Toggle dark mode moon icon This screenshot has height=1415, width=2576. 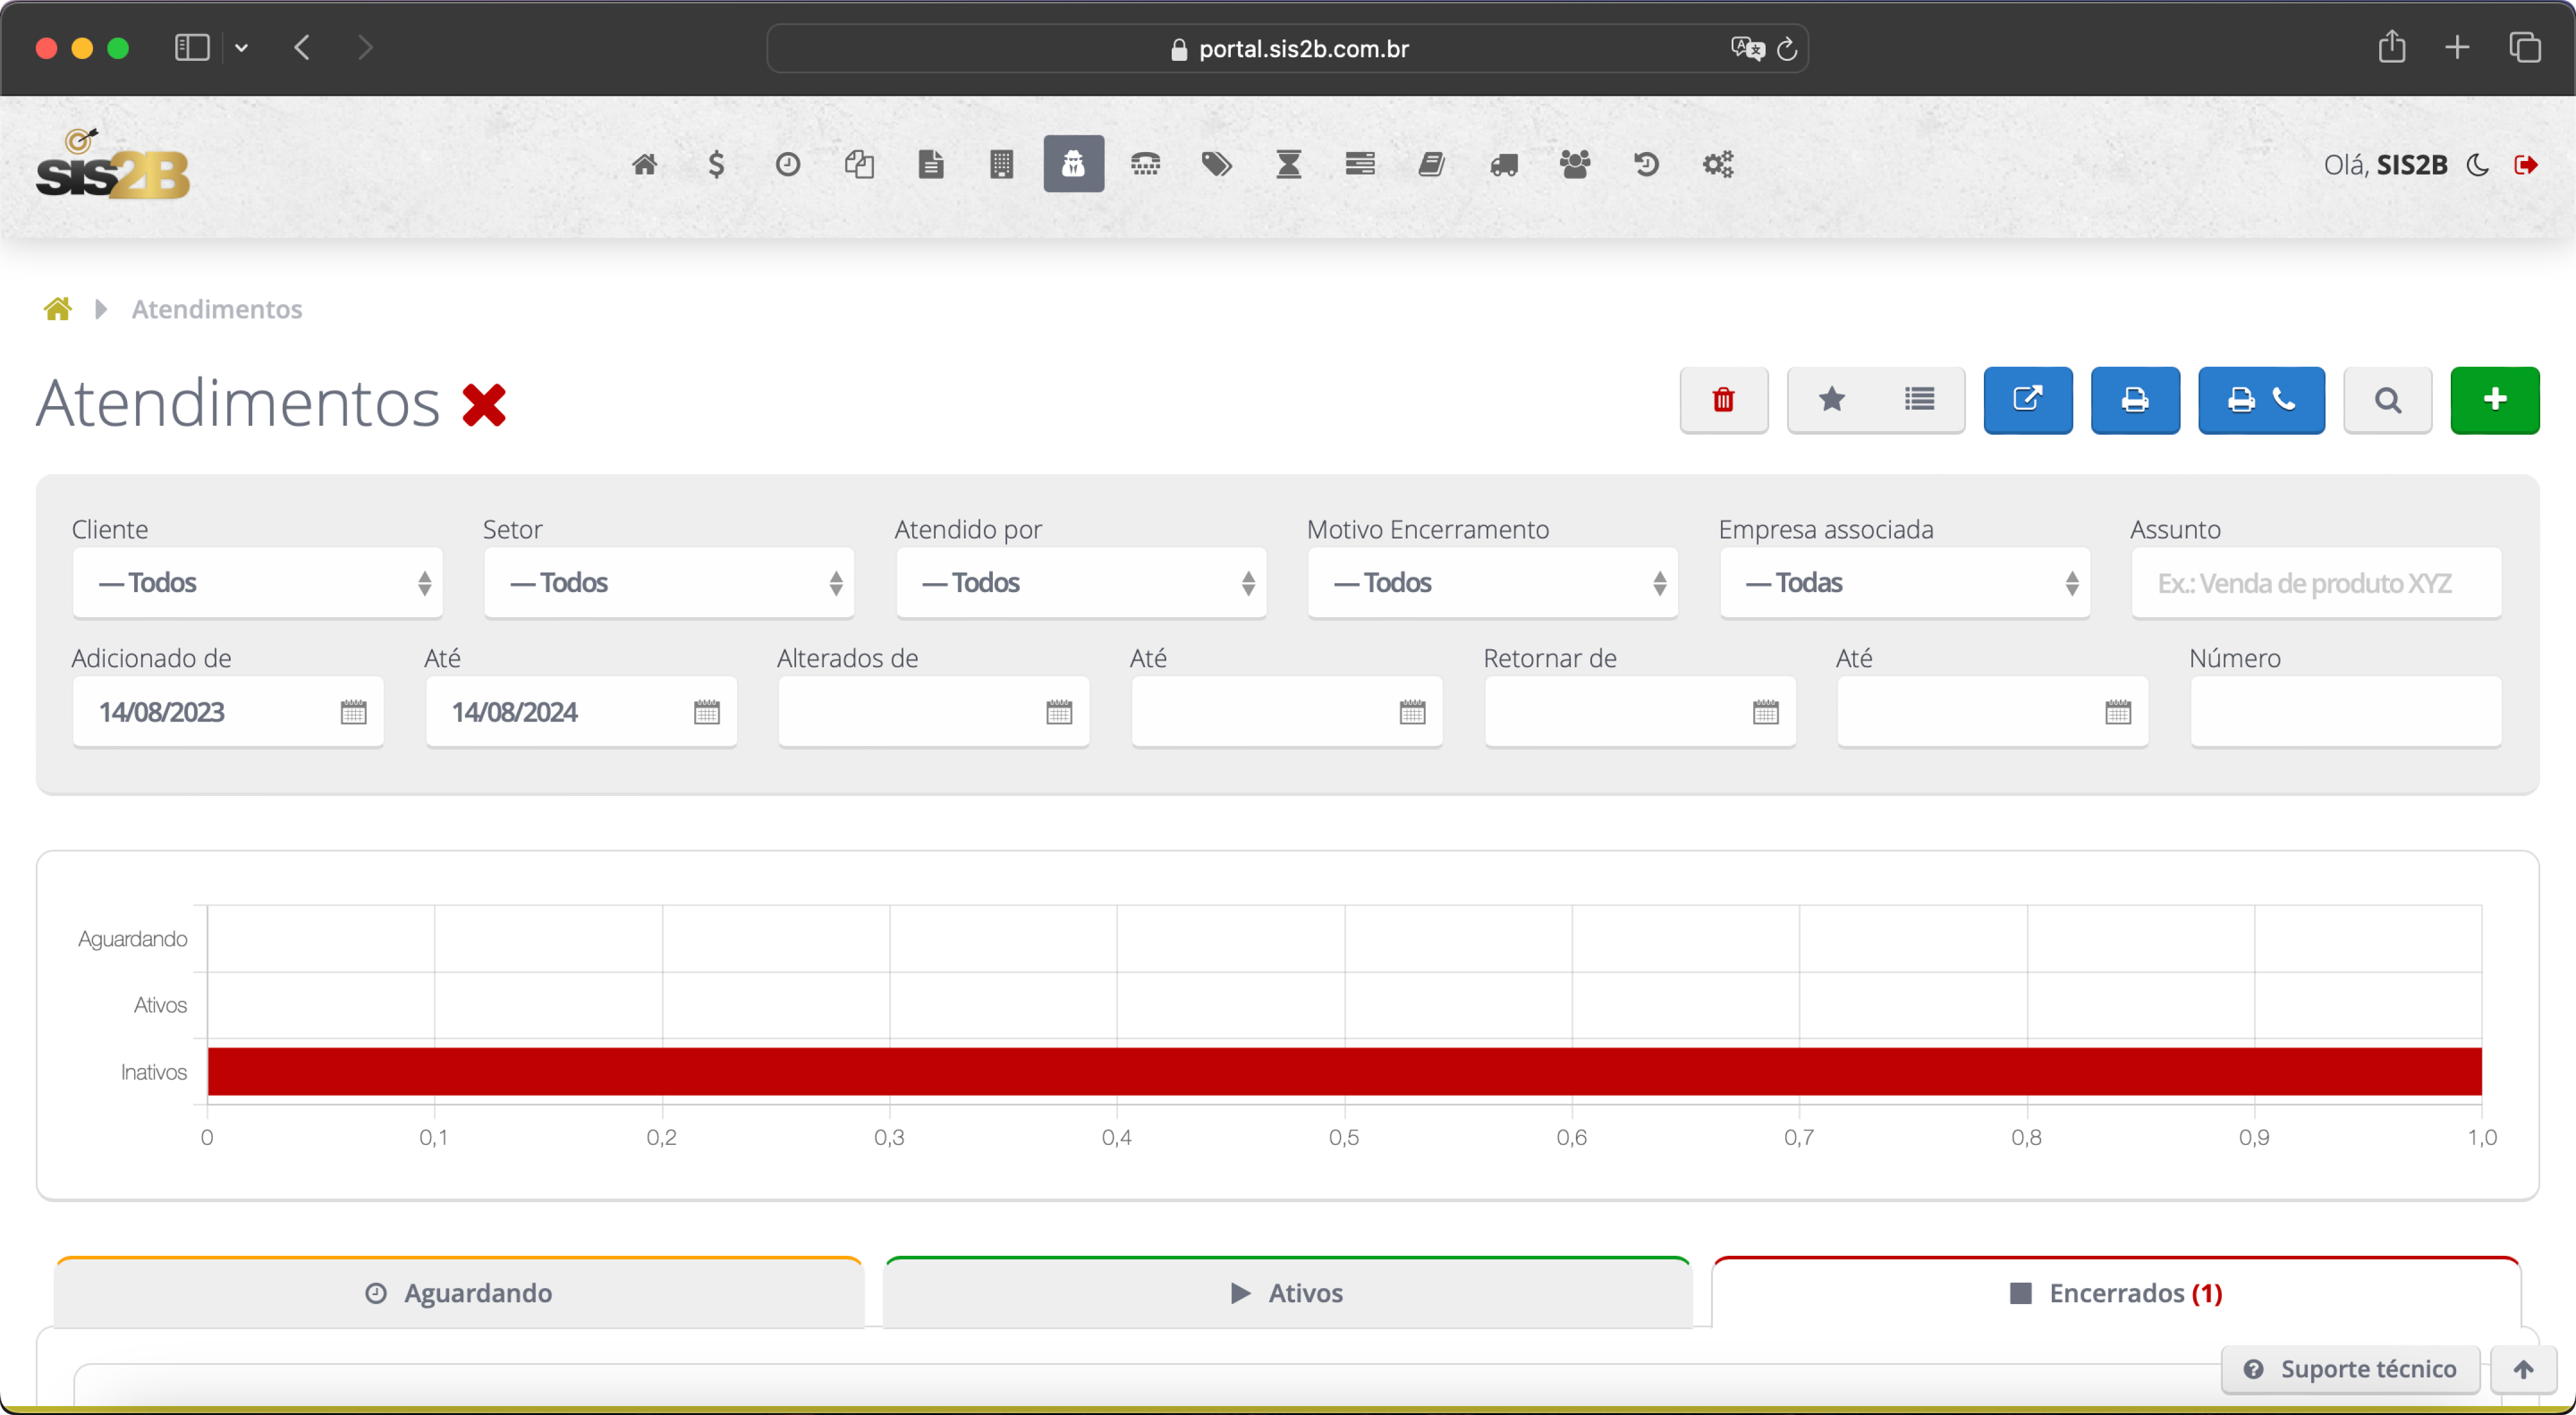[x=2477, y=165]
